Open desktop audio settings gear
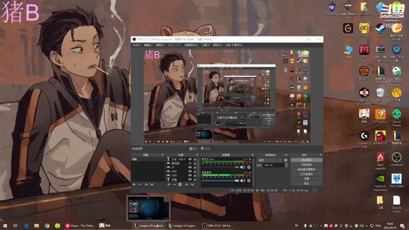 point(249,180)
